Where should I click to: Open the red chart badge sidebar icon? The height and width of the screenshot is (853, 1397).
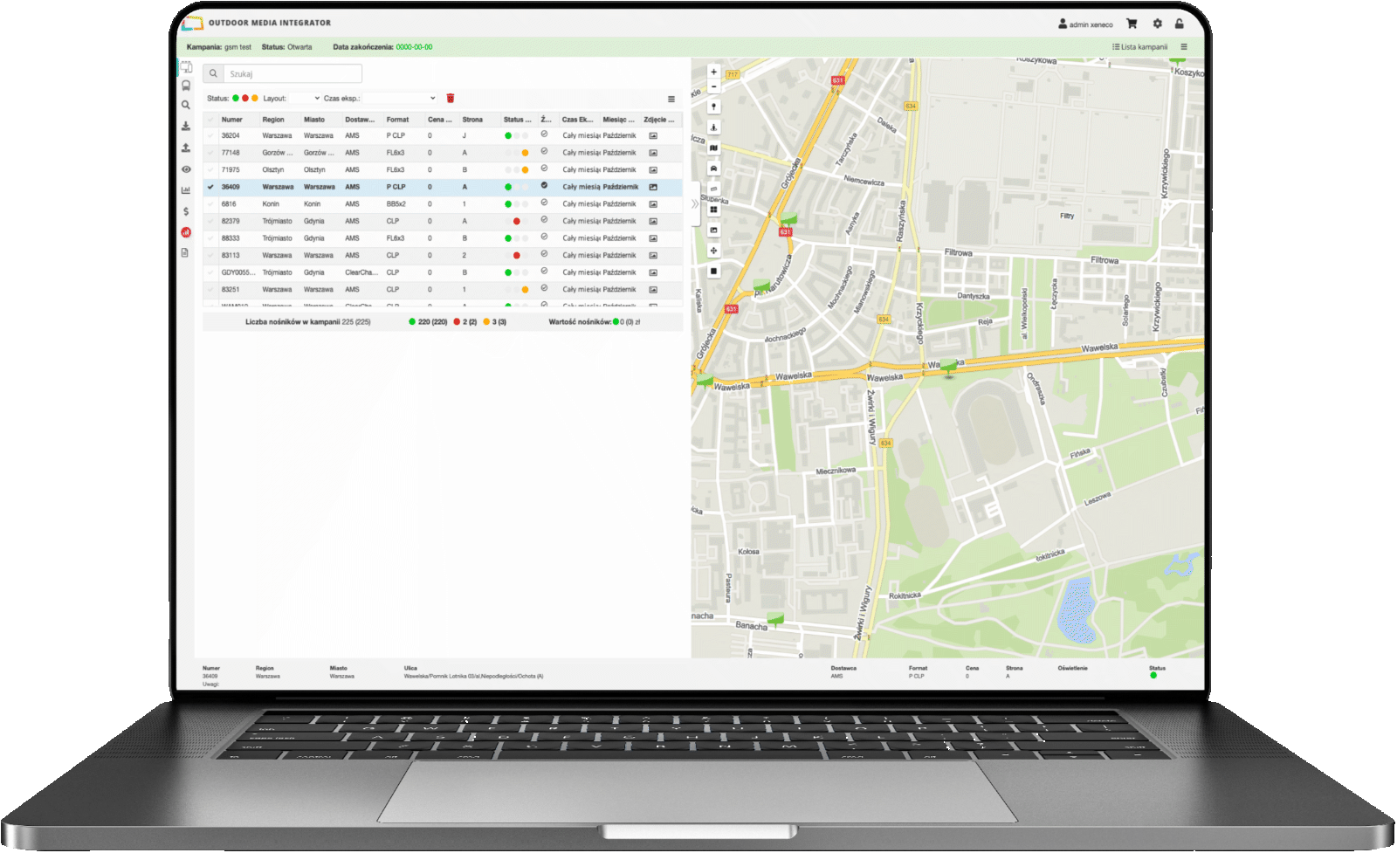pos(186,232)
